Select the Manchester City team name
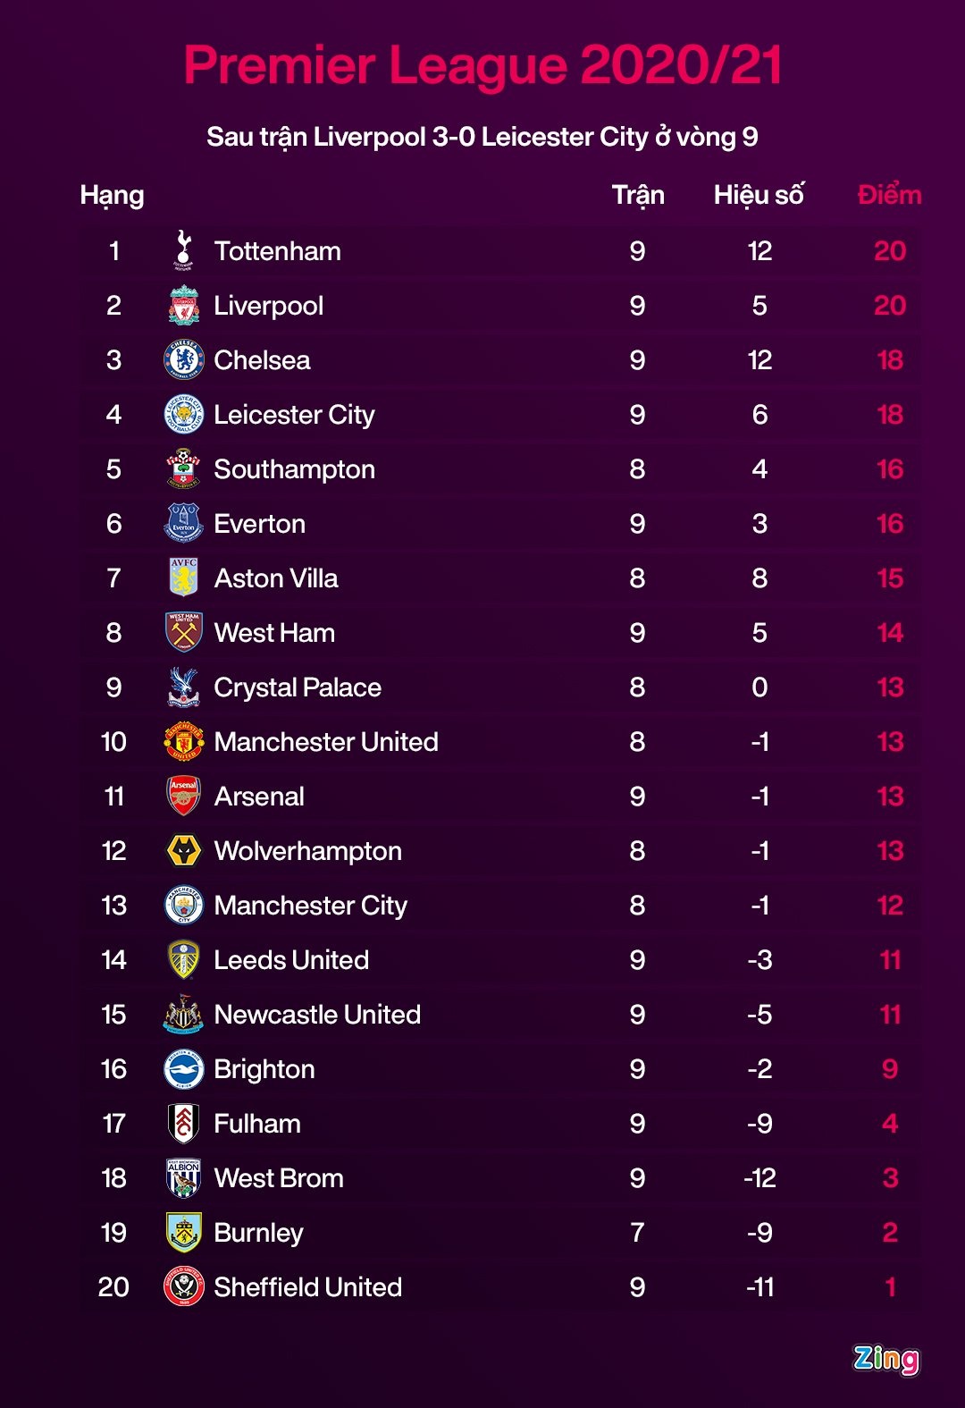 click(310, 906)
